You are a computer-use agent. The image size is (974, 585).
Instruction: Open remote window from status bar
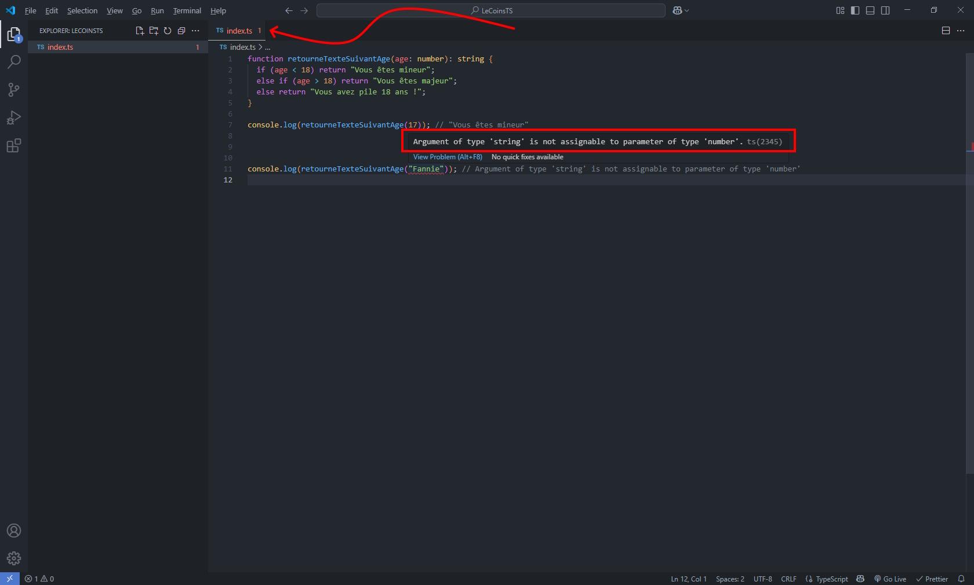coord(10,579)
